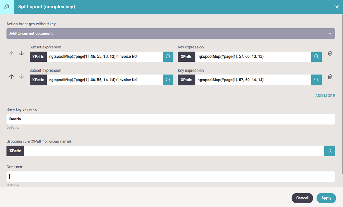The image size is (343, 207).
Task: Edit the second Key expression field
Action: coord(253,80)
